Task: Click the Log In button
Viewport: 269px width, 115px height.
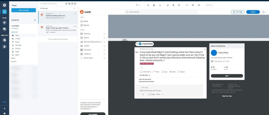Action: pos(253,12)
